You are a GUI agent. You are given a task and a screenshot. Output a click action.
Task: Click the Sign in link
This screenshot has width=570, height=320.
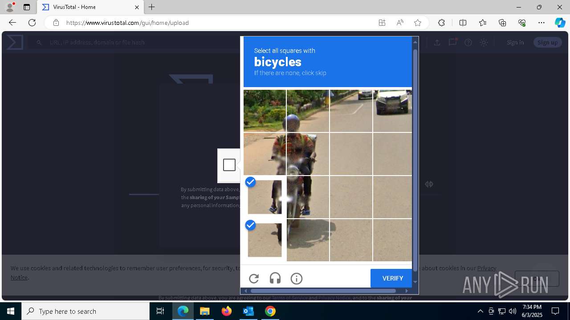point(515,42)
